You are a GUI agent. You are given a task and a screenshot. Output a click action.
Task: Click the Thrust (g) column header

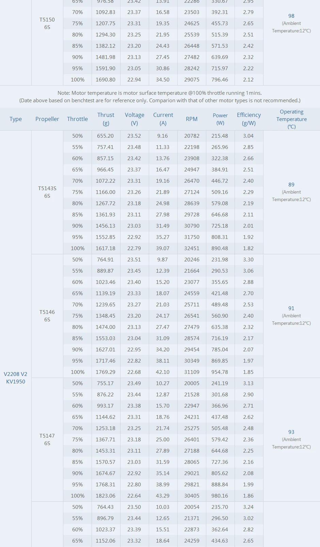click(106, 119)
